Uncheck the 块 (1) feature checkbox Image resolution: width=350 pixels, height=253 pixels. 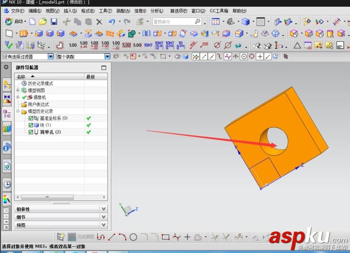coord(31,125)
